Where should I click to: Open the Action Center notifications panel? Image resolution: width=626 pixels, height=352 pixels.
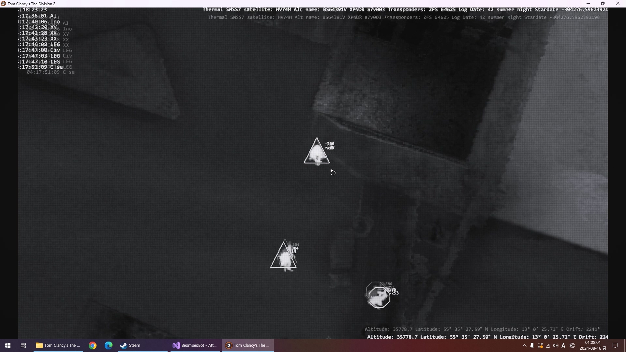tap(616, 345)
